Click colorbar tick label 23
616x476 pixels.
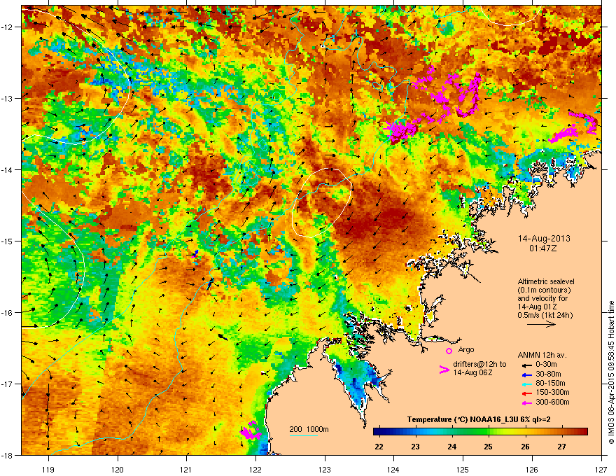pos(415,447)
